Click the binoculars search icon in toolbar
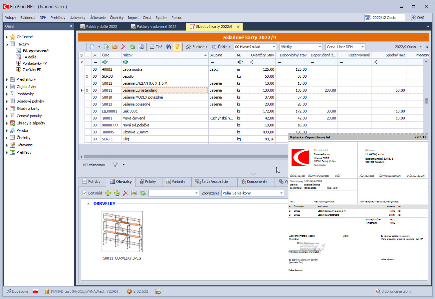435x299 pixels. tap(168, 47)
